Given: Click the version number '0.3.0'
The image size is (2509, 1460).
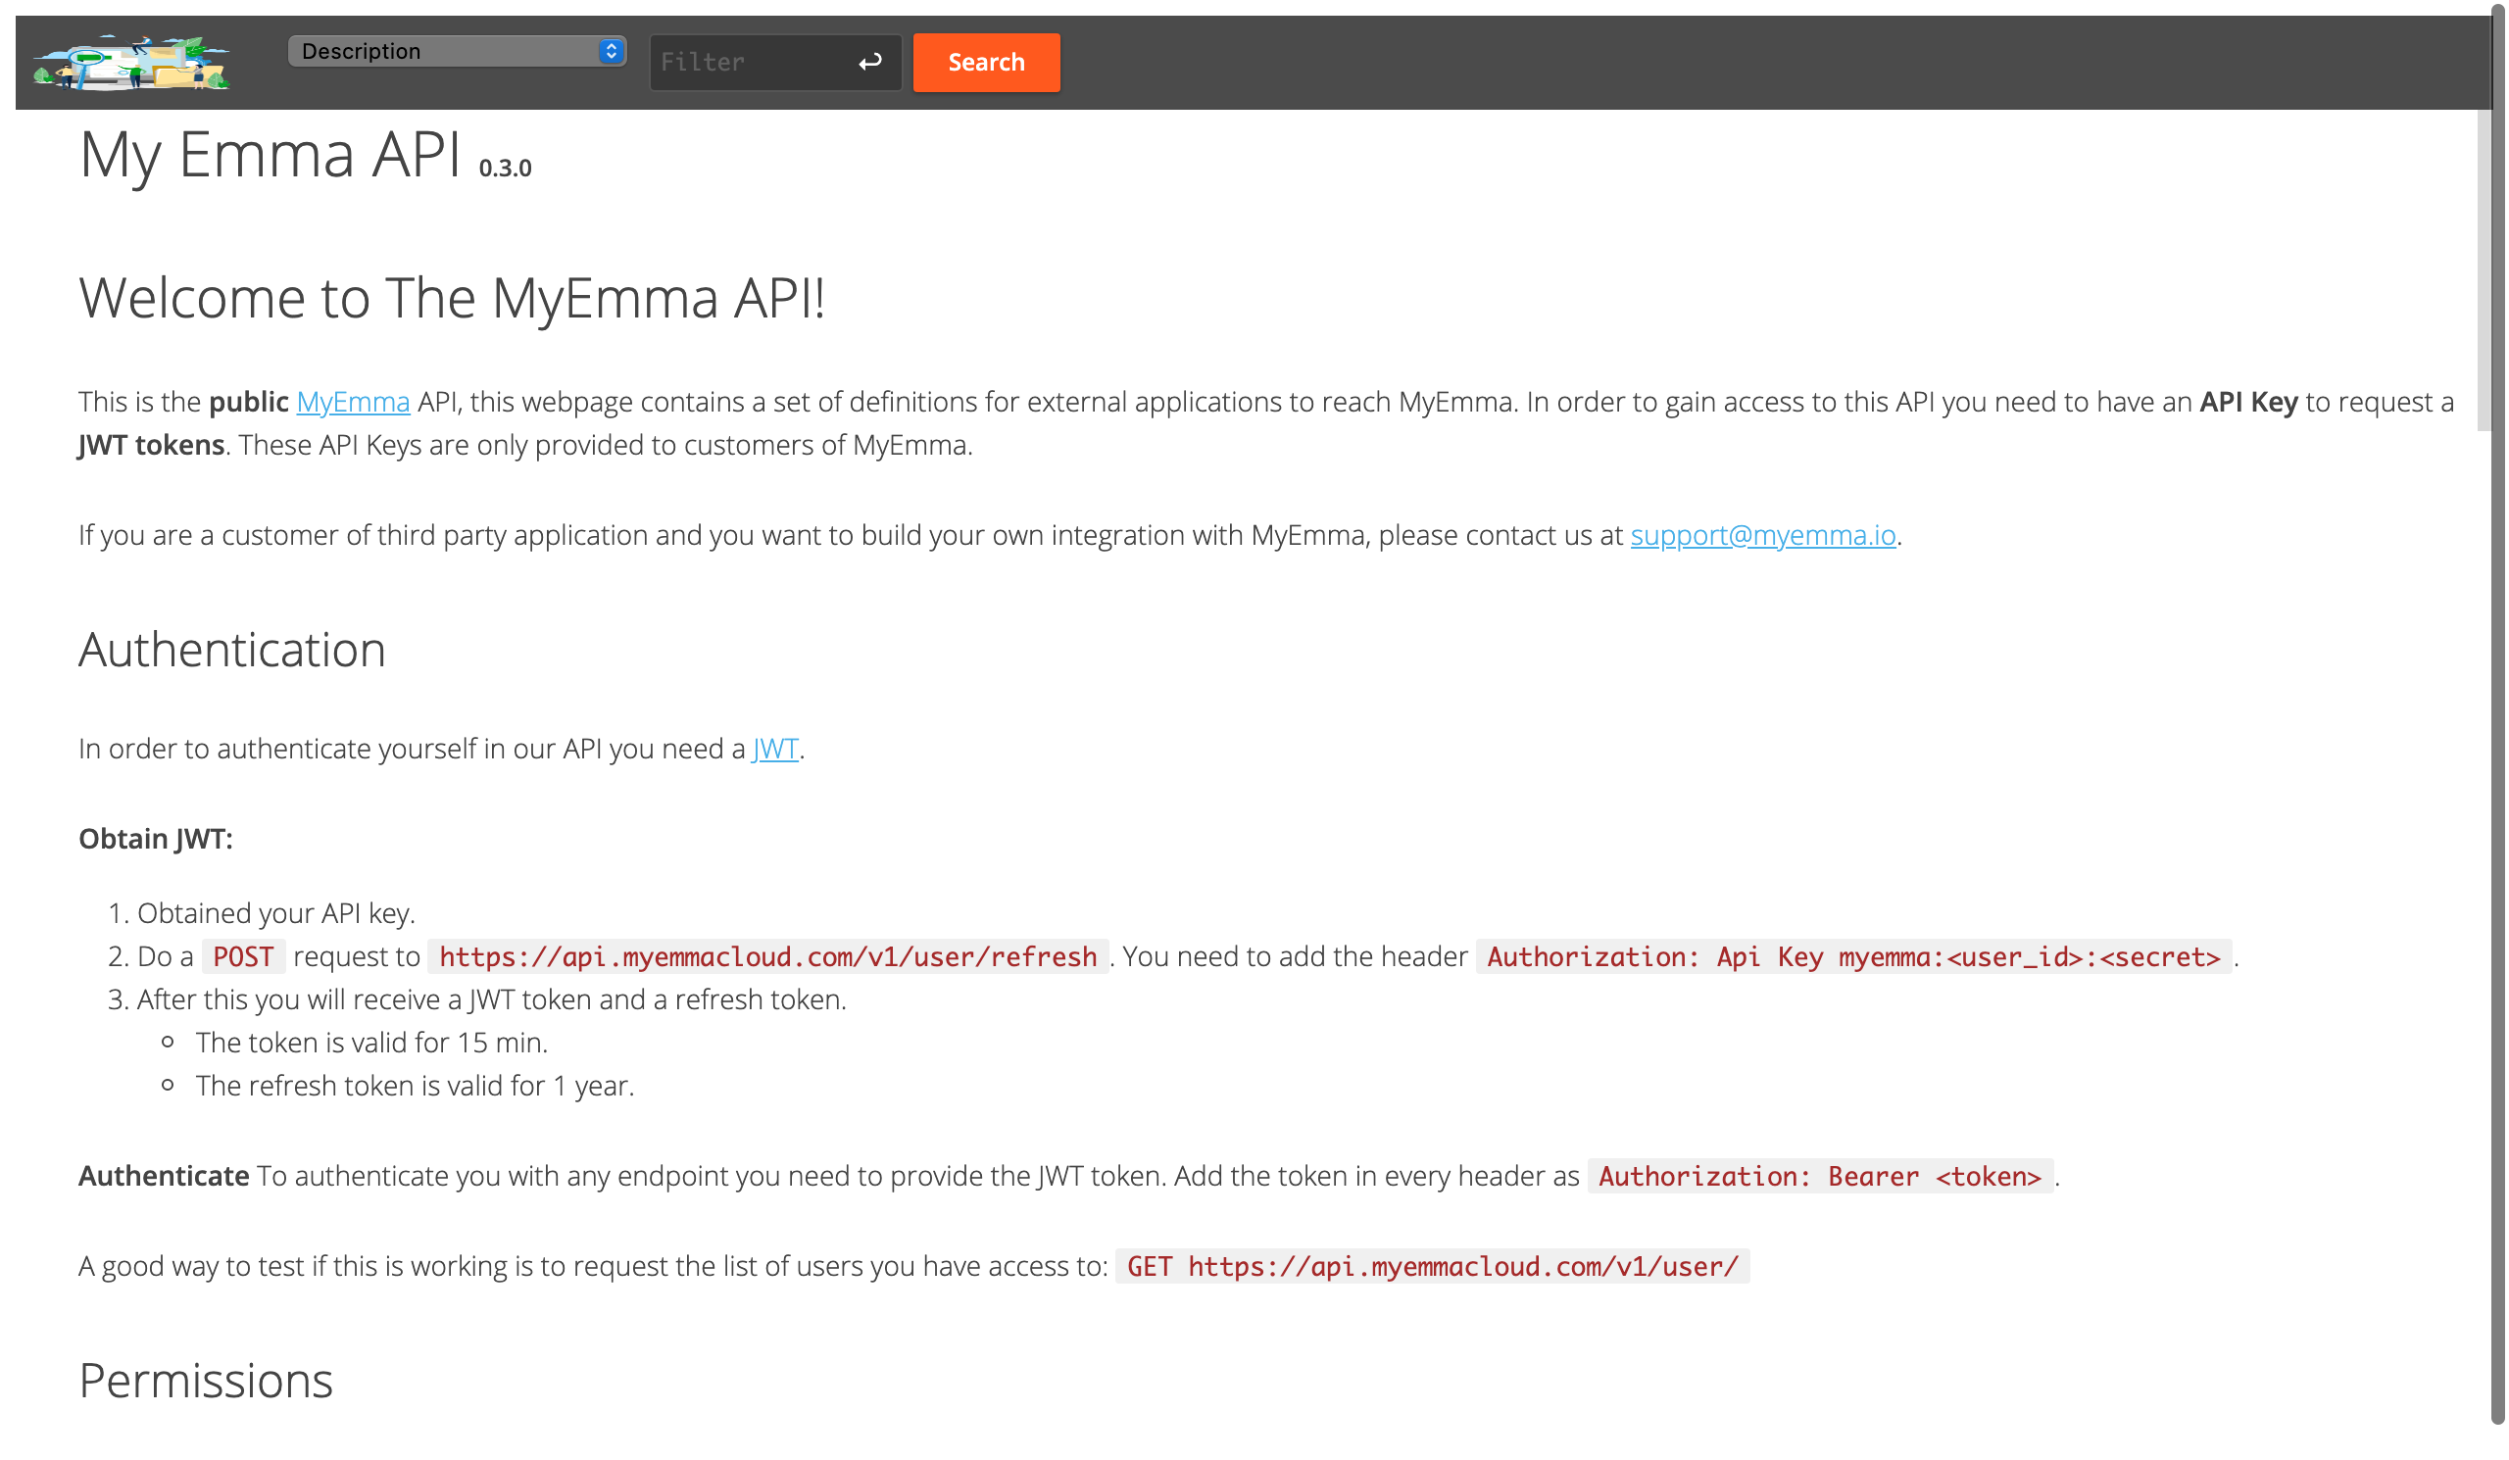Looking at the screenshot, I should pos(505,169).
